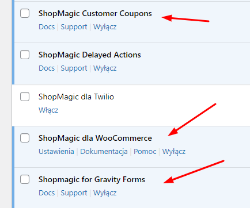Click Wyłącz for ShopMagic dla WooCommerce
The image size is (250, 208).
[x=174, y=152]
